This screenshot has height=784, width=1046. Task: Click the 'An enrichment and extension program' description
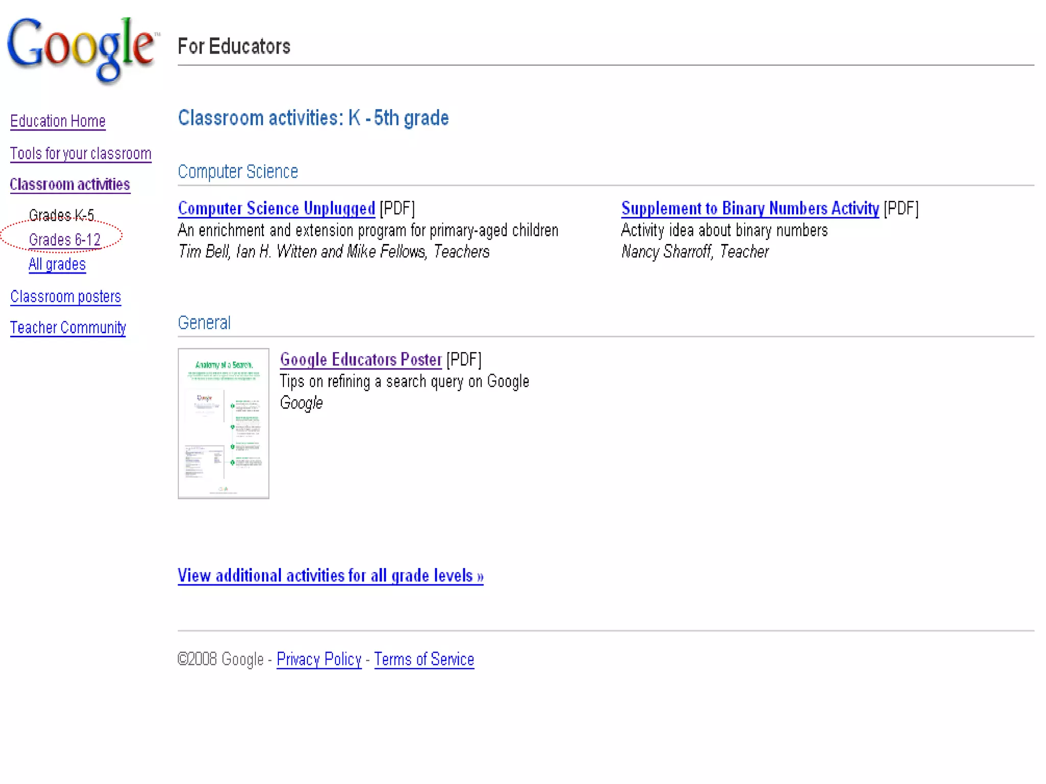368,230
